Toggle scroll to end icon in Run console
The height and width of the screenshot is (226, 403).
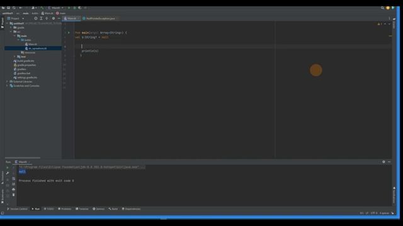pyautogui.click(x=14, y=184)
